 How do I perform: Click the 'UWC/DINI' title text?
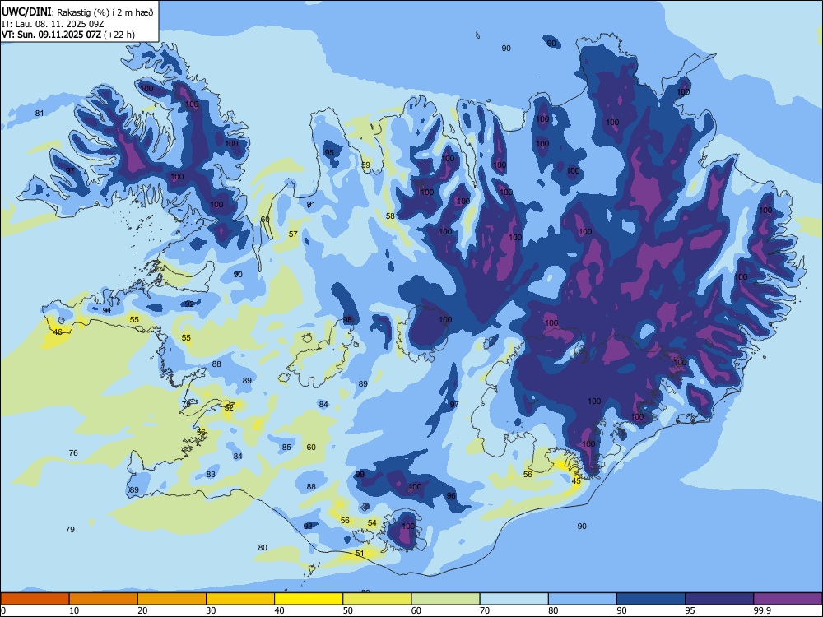(26, 12)
